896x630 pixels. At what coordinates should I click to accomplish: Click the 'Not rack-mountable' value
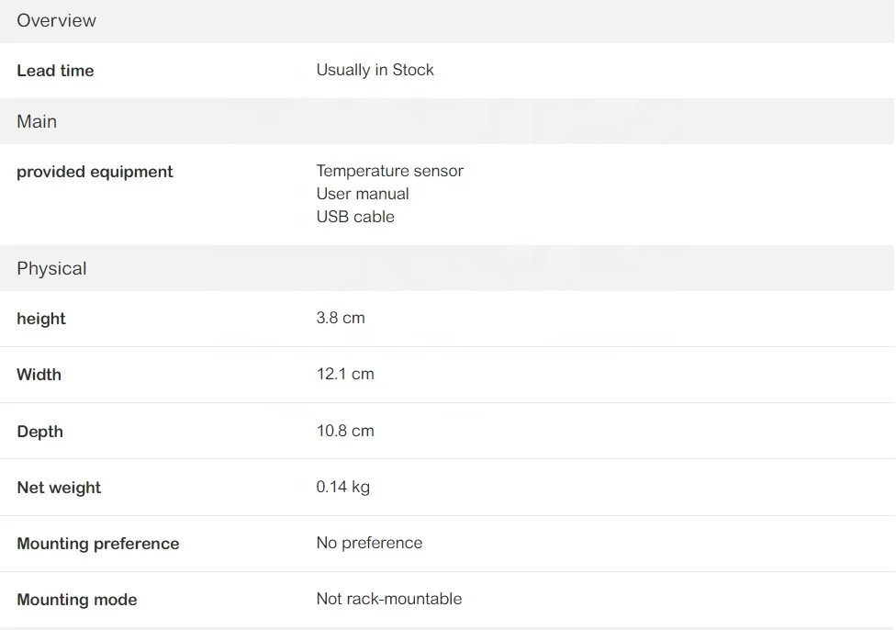[389, 599]
